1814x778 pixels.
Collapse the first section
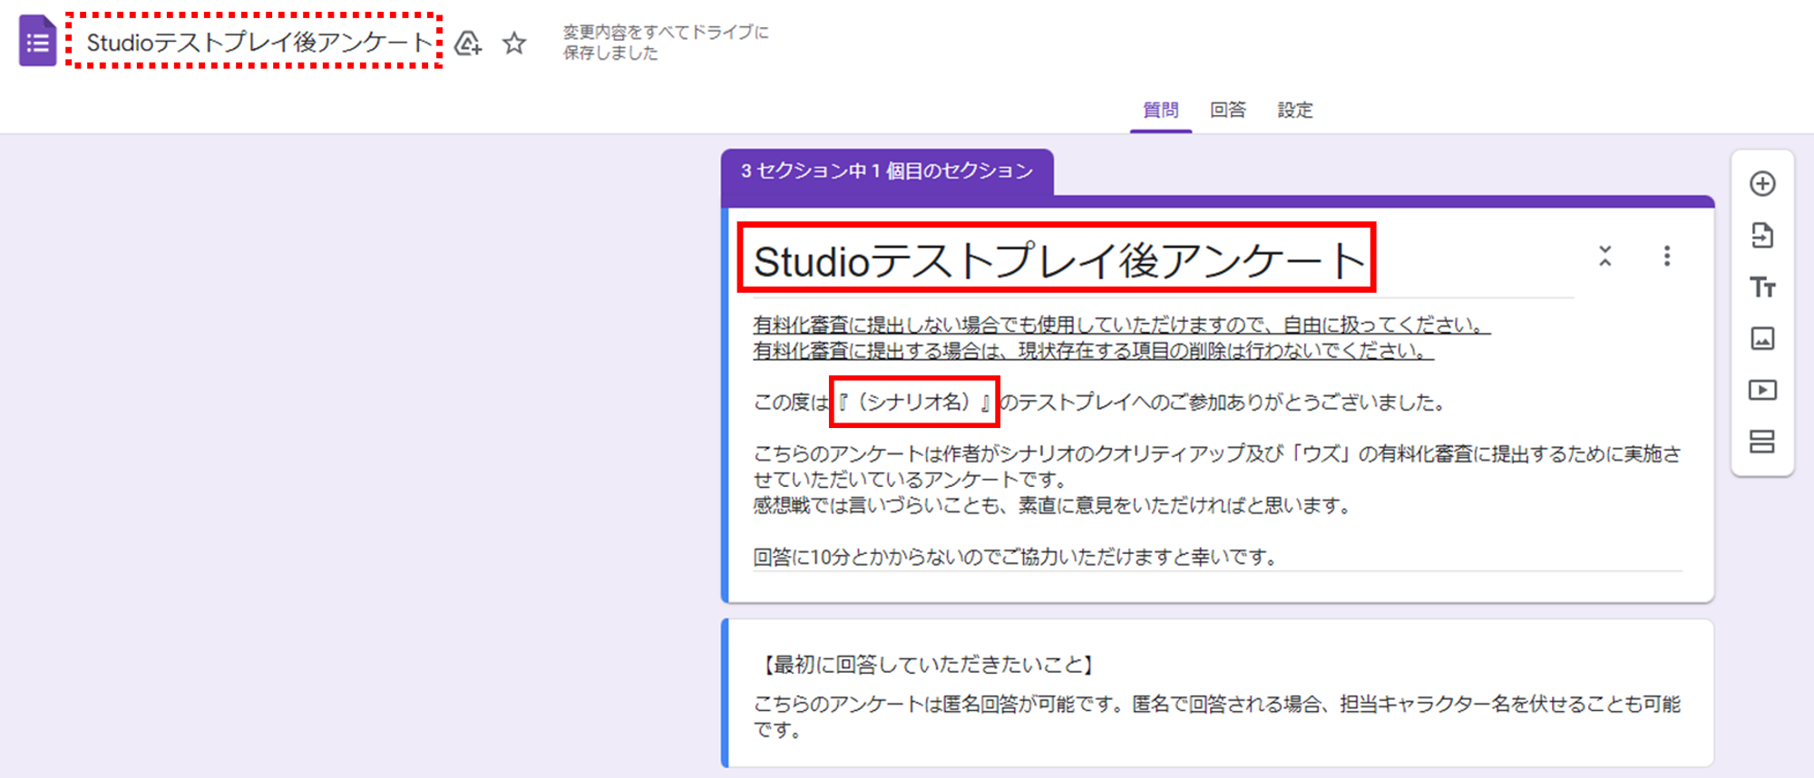tap(1604, 256)
